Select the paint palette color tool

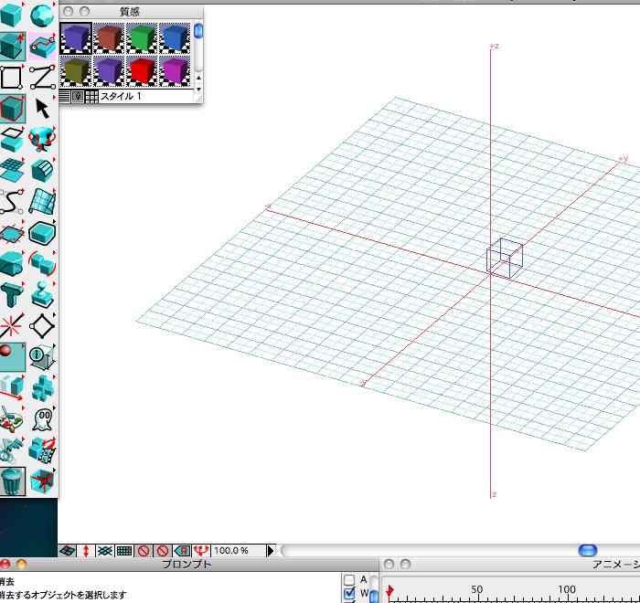click(x=12, y=419)
